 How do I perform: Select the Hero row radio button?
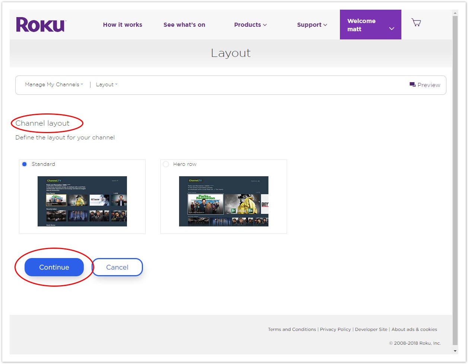point(166,164)
